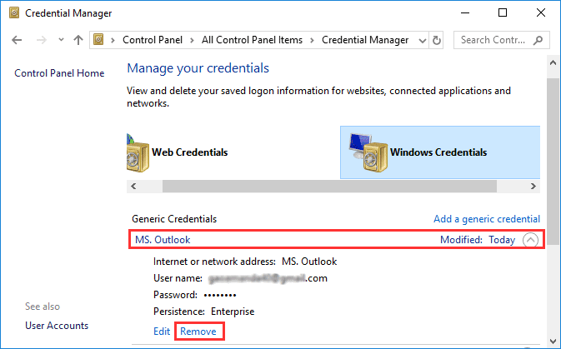The image size is (561, 349).
Task: Click the Web Credentials safe icon
Action: tap(138, 153)
